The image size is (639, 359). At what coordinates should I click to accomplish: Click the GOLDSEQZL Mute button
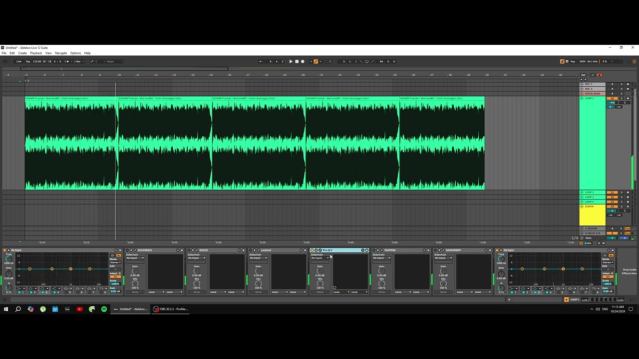pyautogui.click(x=135, y=292)
